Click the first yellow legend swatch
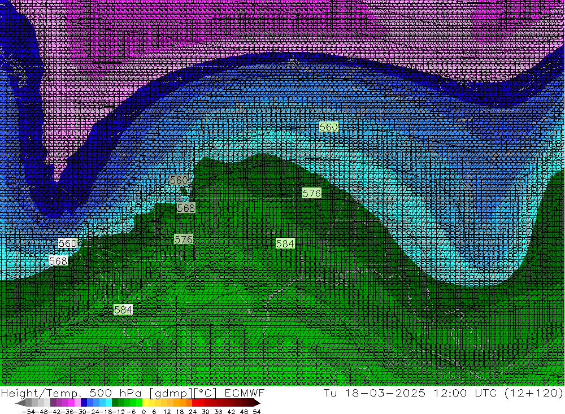The height and width of the screenshot is (414, 565). pos(146,403)
